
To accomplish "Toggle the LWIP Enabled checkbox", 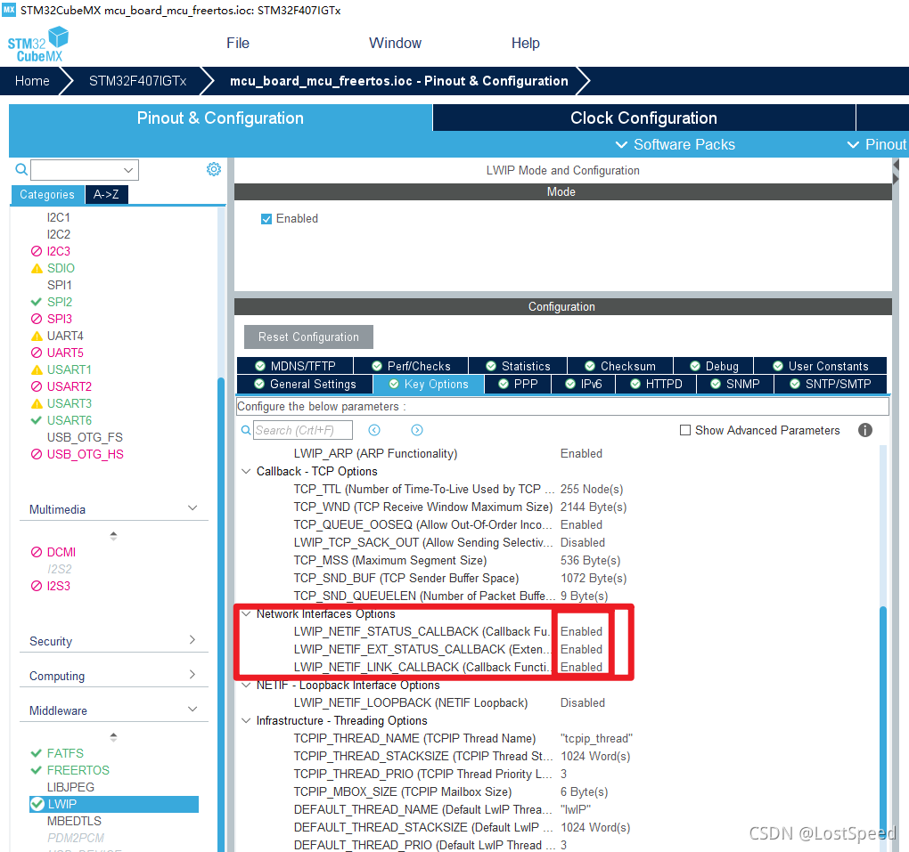I will [x=266, y=219].
